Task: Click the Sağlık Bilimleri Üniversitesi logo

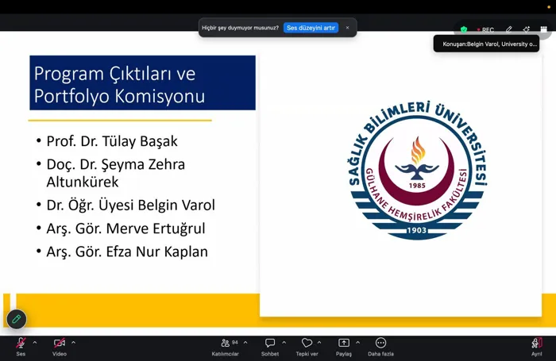Action: (x=417, y=171)
